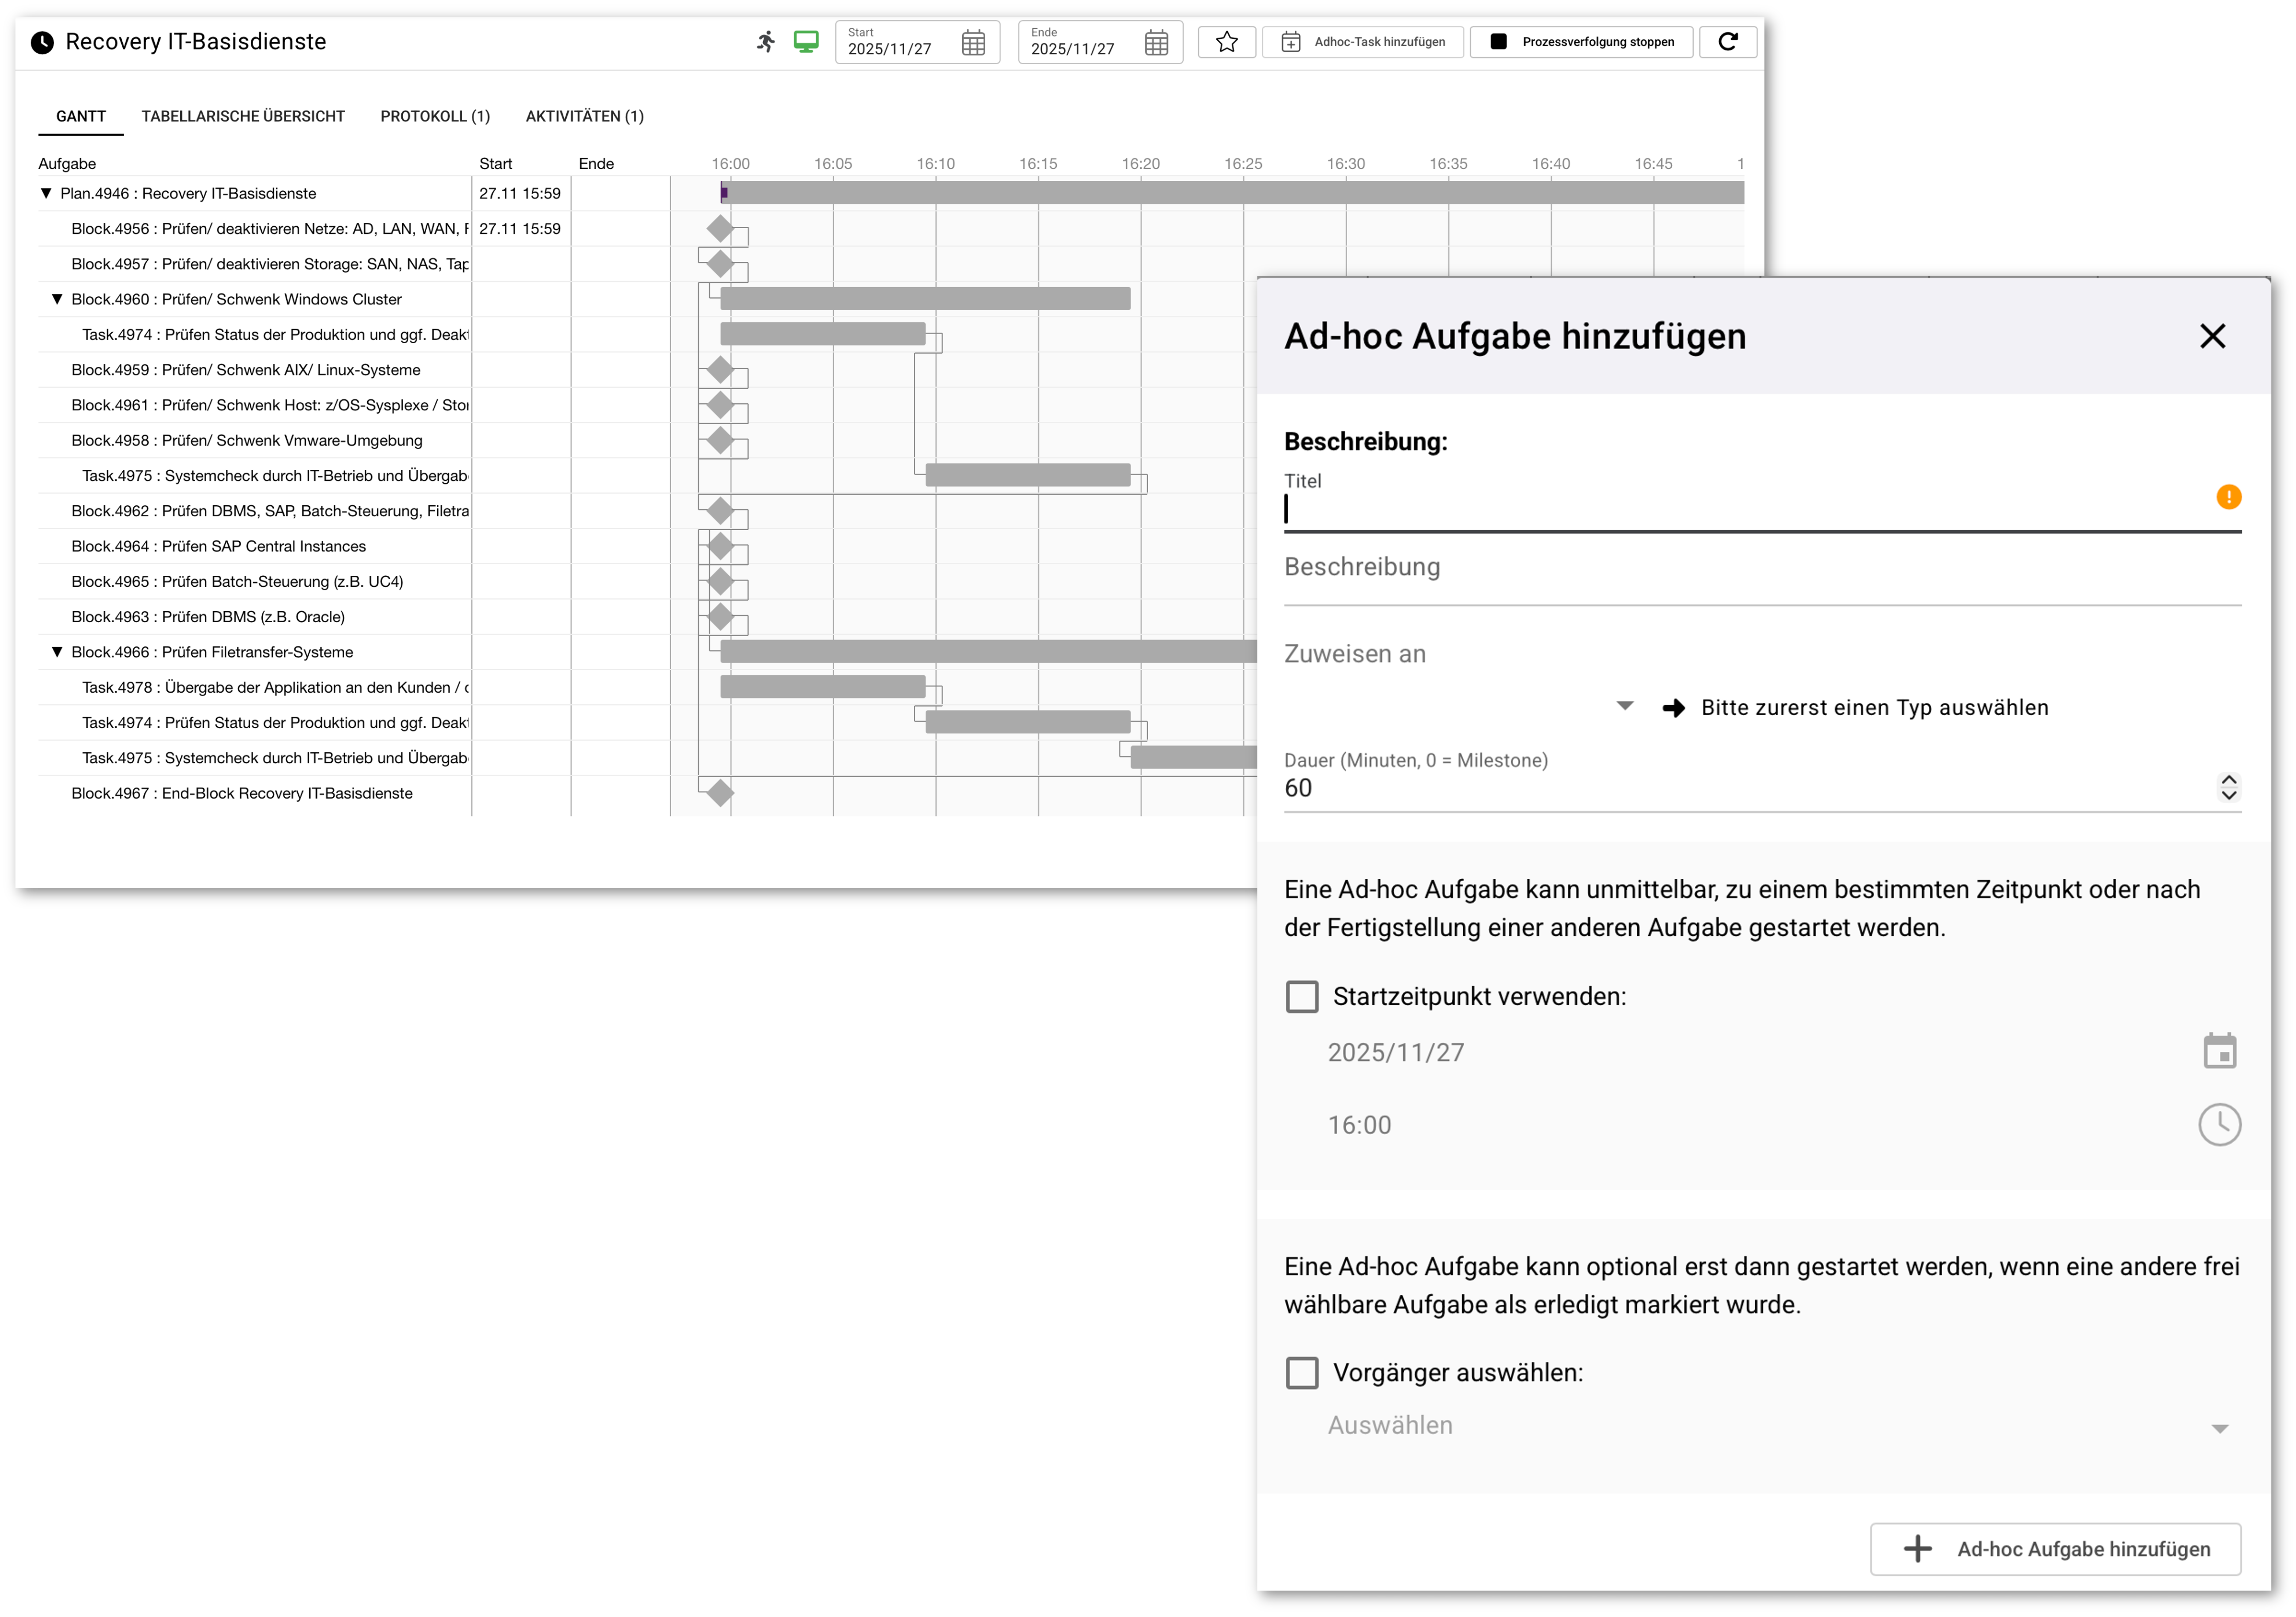Collapse Block.4966 Prüfen Filetransfer-Systeme

point(57,652)
